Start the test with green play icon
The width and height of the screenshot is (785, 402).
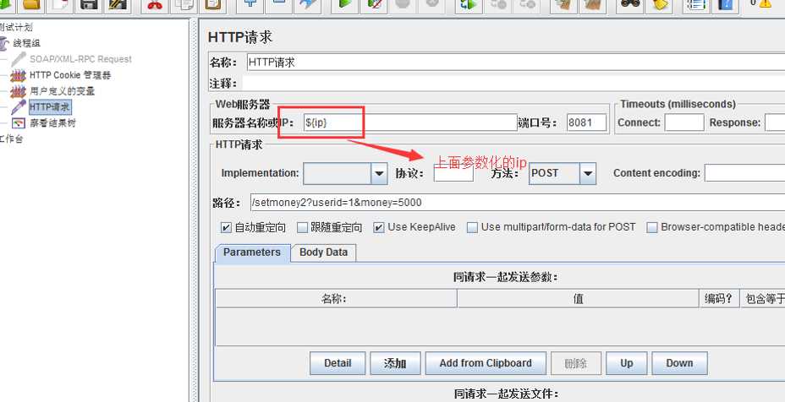(x=344, y=4)
